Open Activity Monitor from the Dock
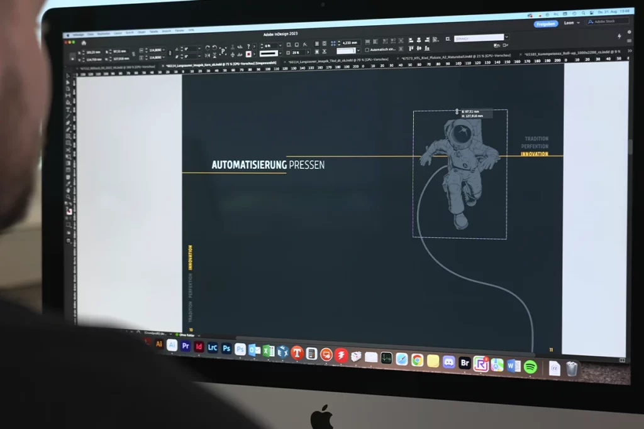This screenshot has width=644, height=429. [386, 358]
